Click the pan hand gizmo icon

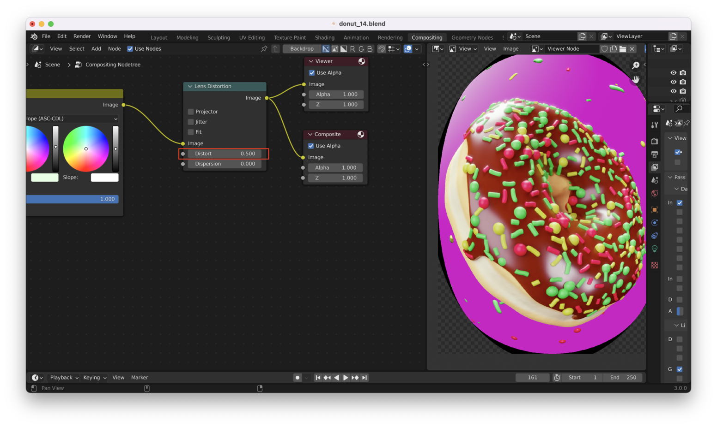(x=636, y=79)
